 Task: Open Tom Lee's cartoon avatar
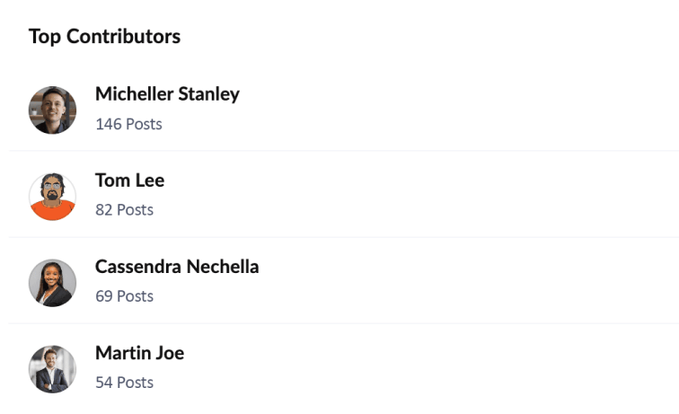(52, 197)
